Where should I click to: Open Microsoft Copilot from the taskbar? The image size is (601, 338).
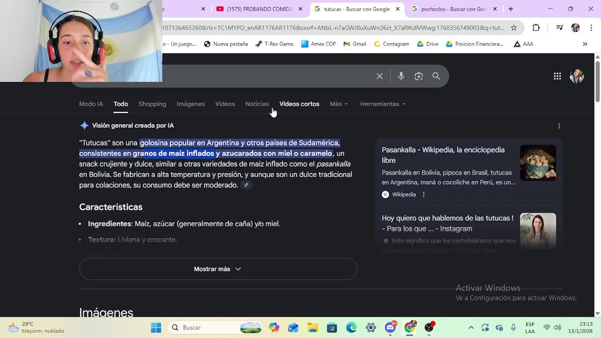274,328
